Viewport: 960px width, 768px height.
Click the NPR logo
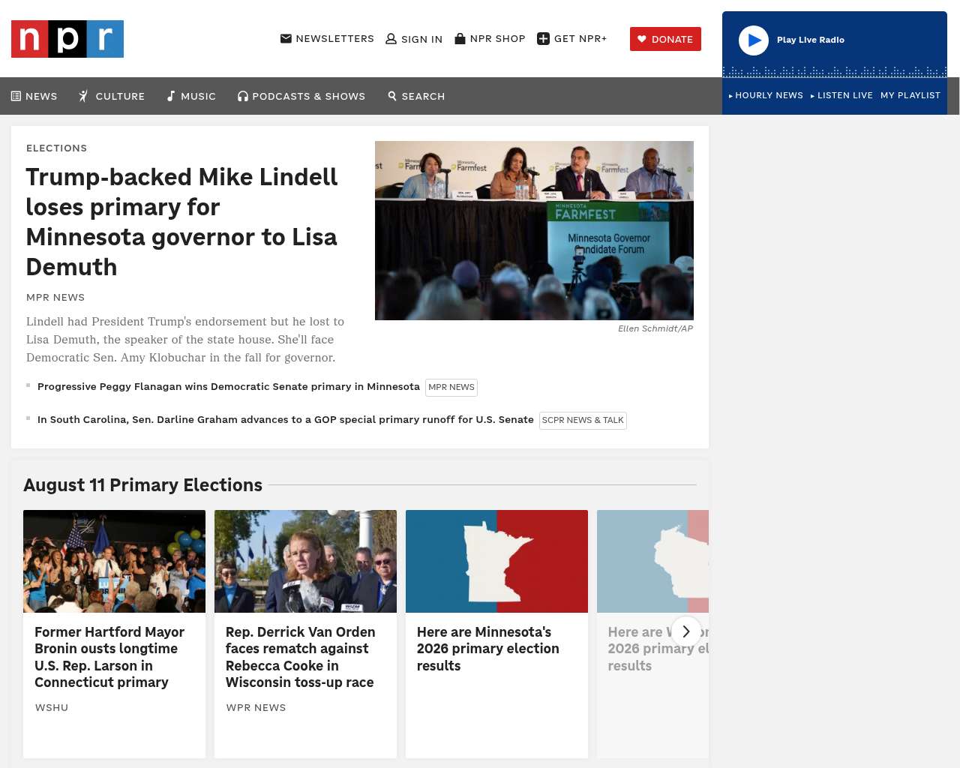tap(67, 39)
